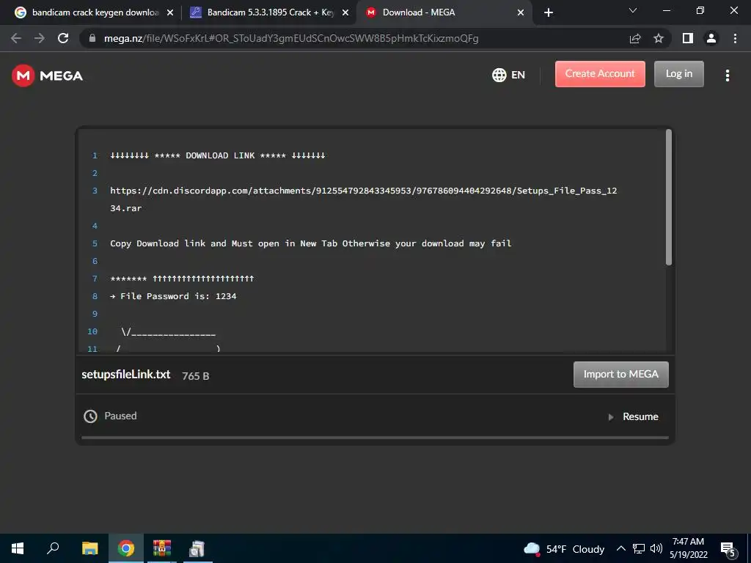This screenshot has width=751, height=563.
Task: Click the site lock icon
Action: click(x=92, y=38)
